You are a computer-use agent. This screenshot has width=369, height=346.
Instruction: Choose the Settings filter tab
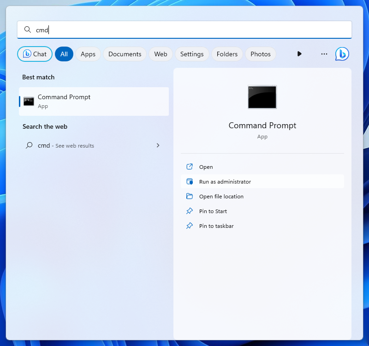(192, 54)
